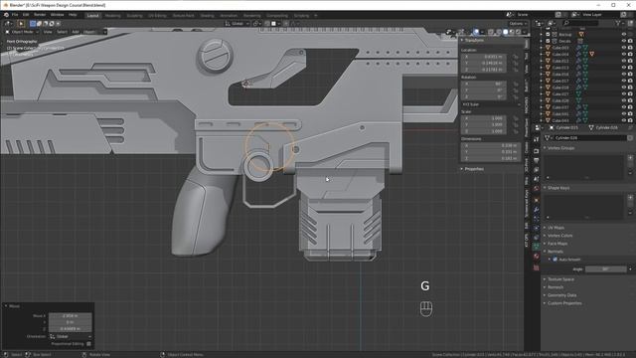Toggle the viewport overlays button
Image resolution: width=636 pixels, height=358 pixels.
tap(476, 32)
